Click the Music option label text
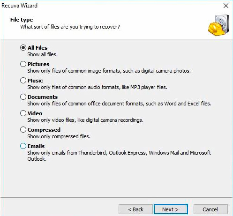The height and width of the screenshot is (216, 233). (35, 81)
